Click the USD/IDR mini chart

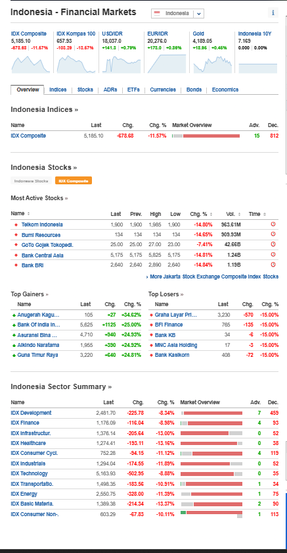coord(121,64)
